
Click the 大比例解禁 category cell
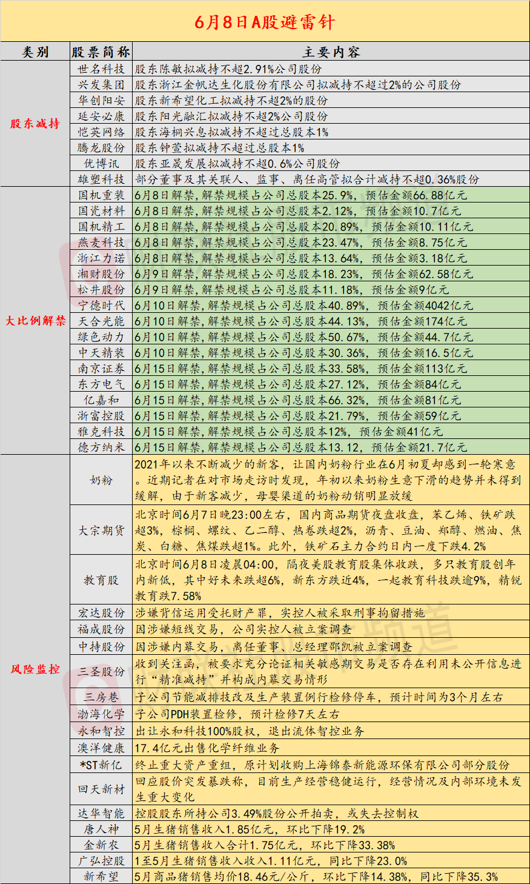coord(35,321)
